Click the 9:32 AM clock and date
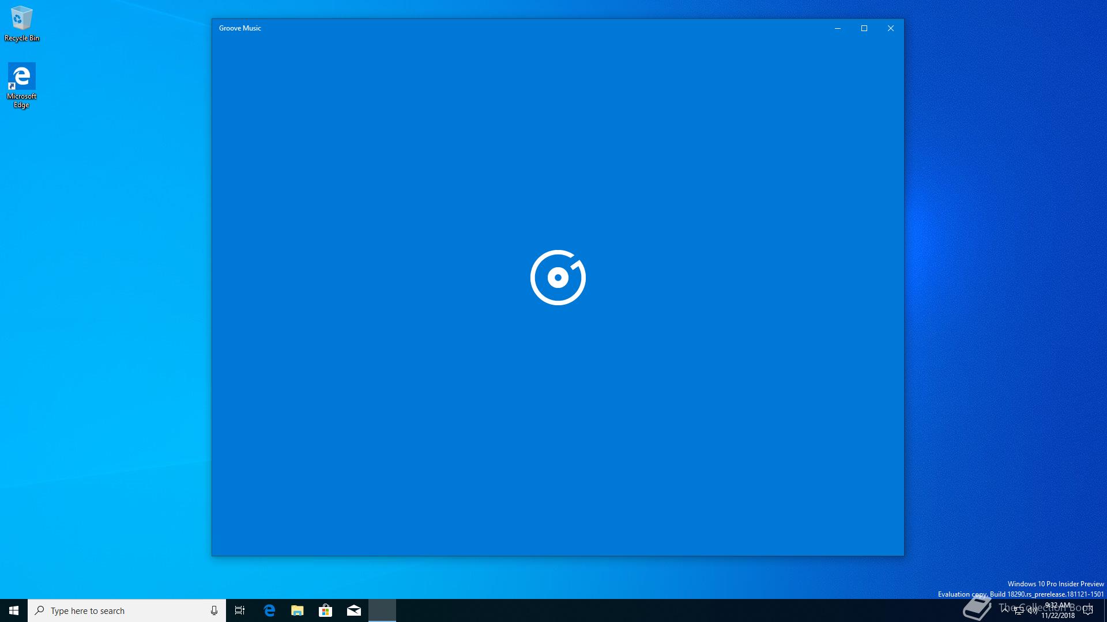Viewport: 1107px width, 622px height. [x=1058, y=610]
